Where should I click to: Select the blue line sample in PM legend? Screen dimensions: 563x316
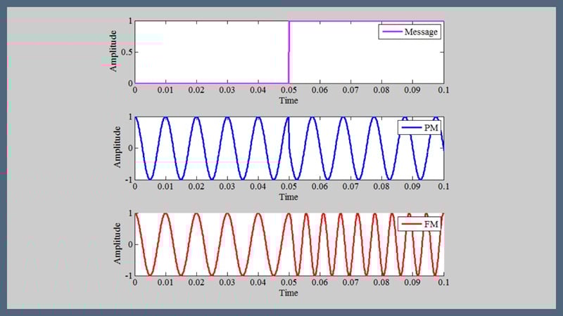tap(410, 129)
